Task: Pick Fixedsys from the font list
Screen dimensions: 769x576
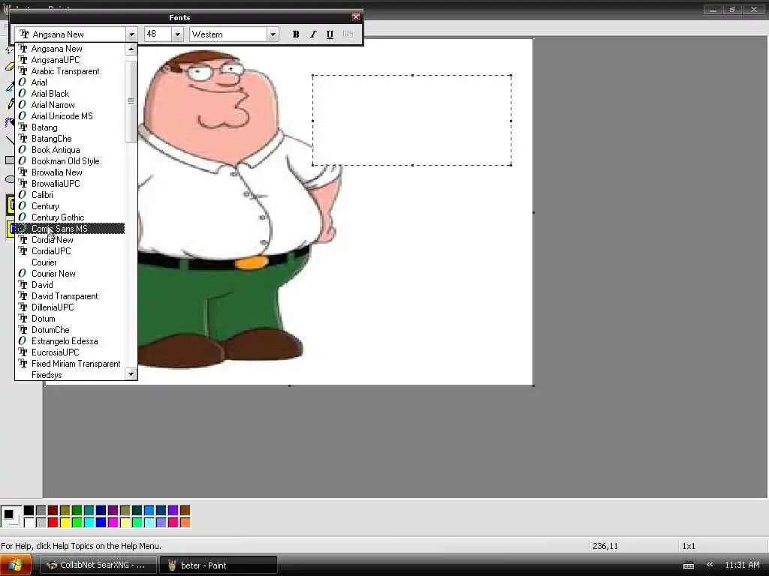Action: coord(70,375)
